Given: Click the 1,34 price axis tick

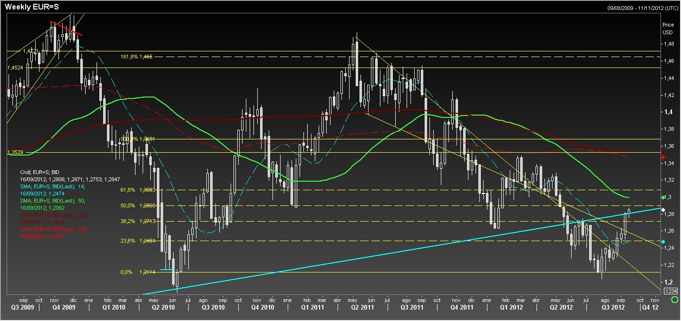Looking at the screenshot, I should click(x=669, y=163).
